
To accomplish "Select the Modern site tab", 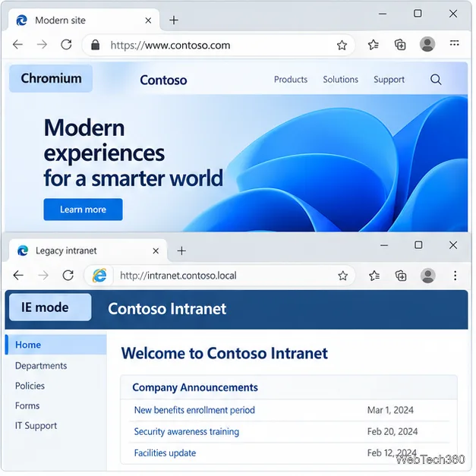I will click(84, 20).
